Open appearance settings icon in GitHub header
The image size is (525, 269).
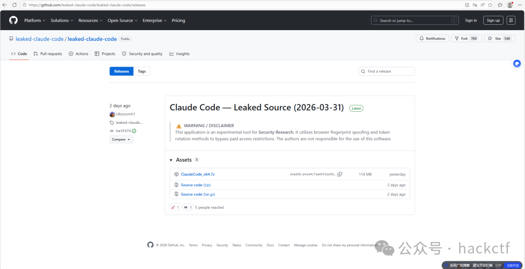tap(511, 20)
